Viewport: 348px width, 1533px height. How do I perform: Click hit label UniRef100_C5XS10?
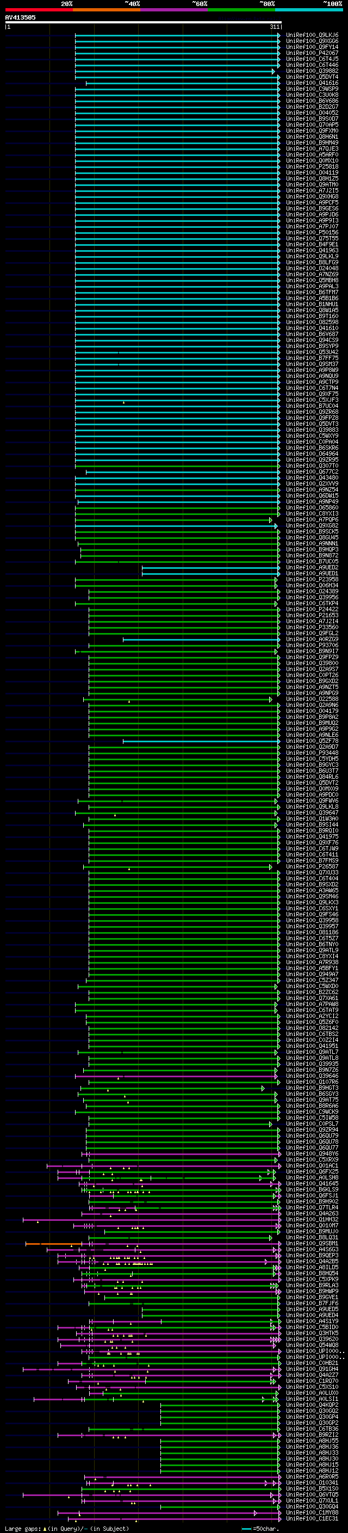tap(312, 1387)
